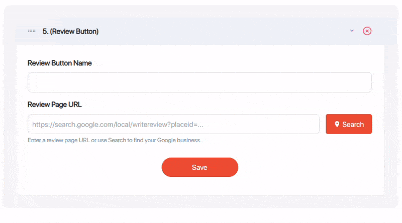The image size is (402, 223).
Task: Collapse section 5 with the chevron arrow
Action: coord(352,31)
